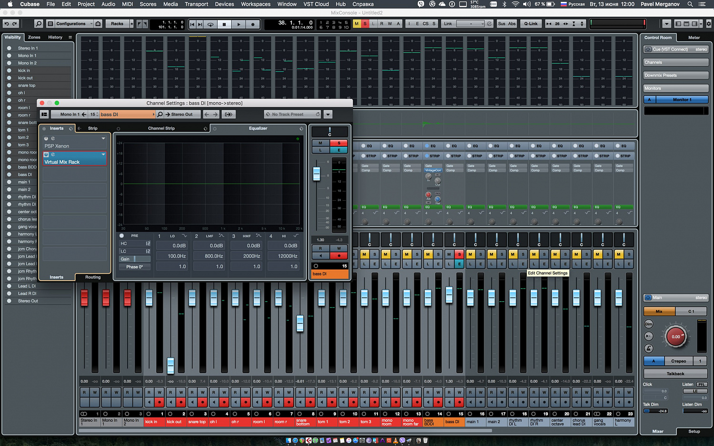
Task: Open the bass DI channel name selector
Action: (127, 114)
